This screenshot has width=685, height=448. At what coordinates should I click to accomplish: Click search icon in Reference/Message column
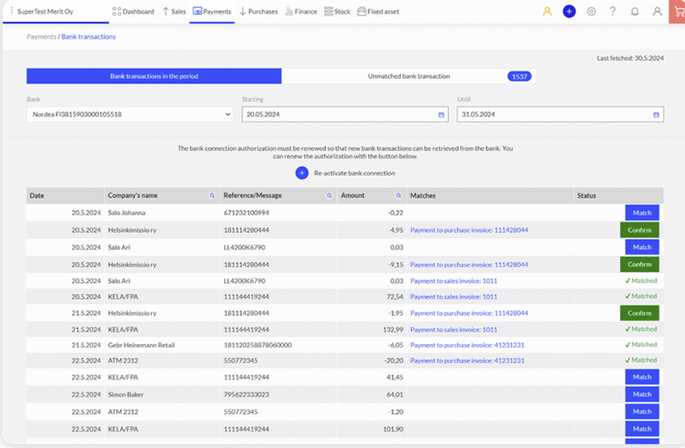coord(329,196)
